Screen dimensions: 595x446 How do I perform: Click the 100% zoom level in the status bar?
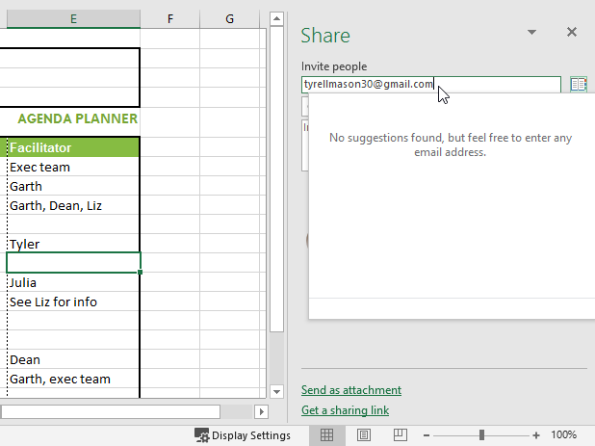(x=563, y=435)
